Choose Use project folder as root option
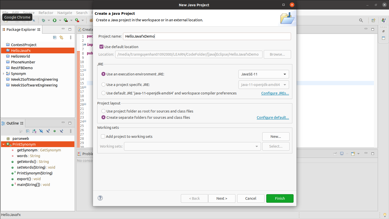Screen dimensions: 389x219 click(x=103, y=111)
